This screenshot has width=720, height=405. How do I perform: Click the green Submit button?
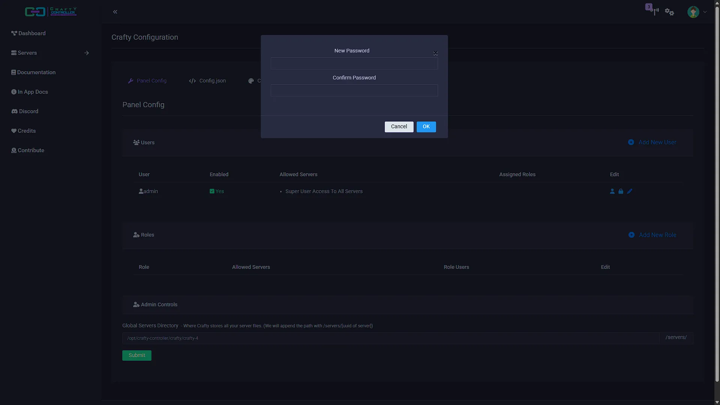pos(137,355)
